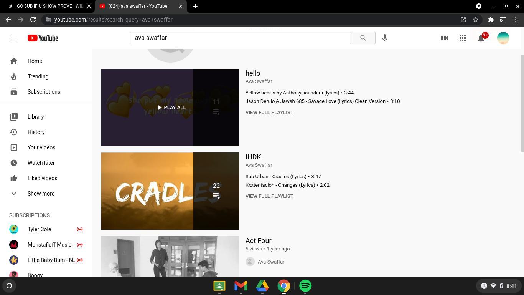
Task: Open Xxxtentacion - Changes (Lyrics) video
Action: pos(287,185)
